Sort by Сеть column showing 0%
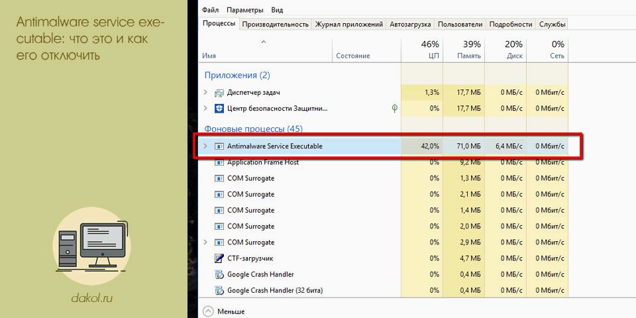This screenshot has height=318, width=636. (x=547, y=50)
